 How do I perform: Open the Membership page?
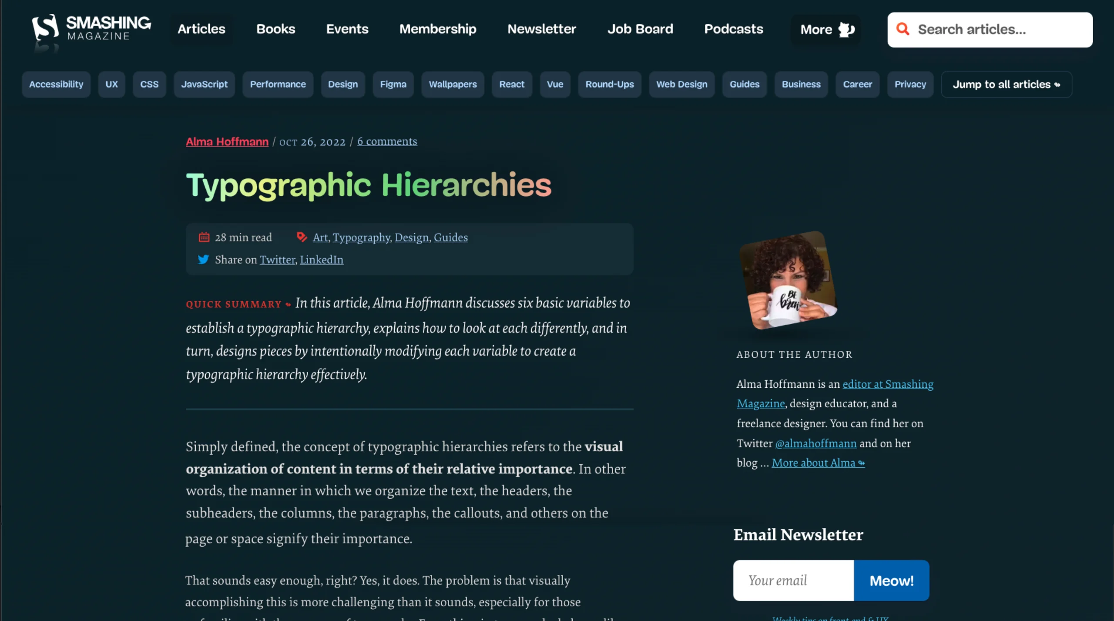coord(438,29)
